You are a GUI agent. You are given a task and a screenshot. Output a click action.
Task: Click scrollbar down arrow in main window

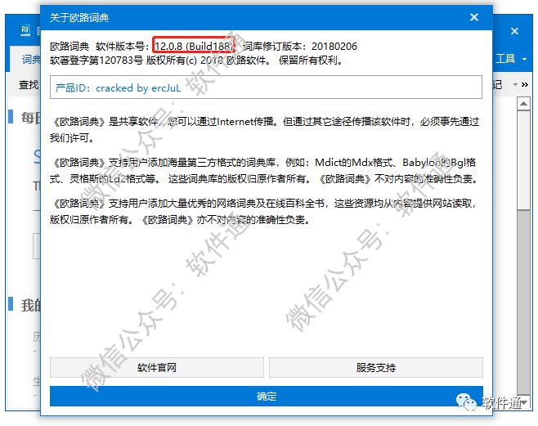point(523,402)
